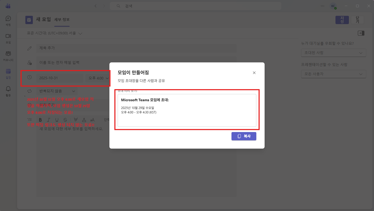Close the 모임이 만들어짐 dialog with X
Viewport: 374px width, 211px height.
coord(254,73)
